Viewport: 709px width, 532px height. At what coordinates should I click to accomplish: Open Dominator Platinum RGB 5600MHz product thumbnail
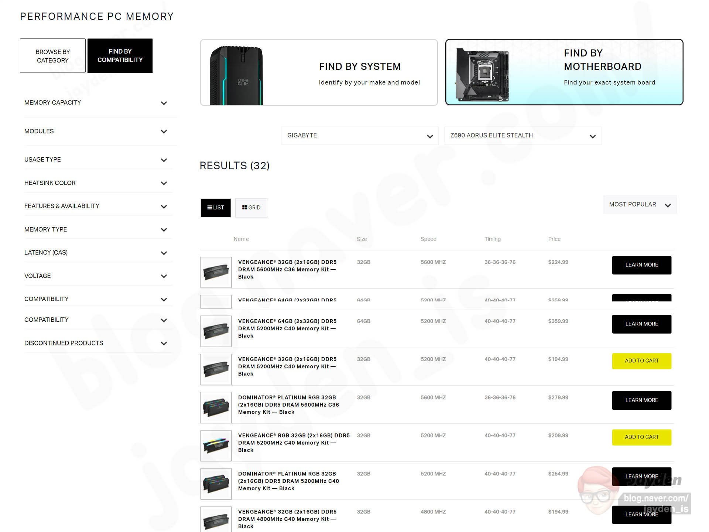point(216,407)
